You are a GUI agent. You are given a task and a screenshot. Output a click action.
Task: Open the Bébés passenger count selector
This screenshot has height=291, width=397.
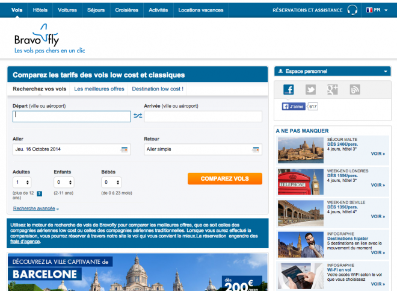click(x=111, y=182)
